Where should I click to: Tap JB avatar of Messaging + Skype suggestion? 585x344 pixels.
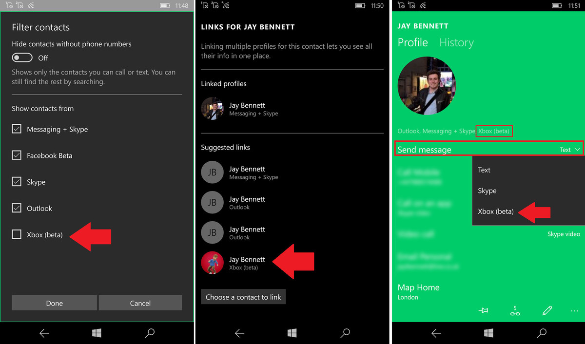coord(213,172)
